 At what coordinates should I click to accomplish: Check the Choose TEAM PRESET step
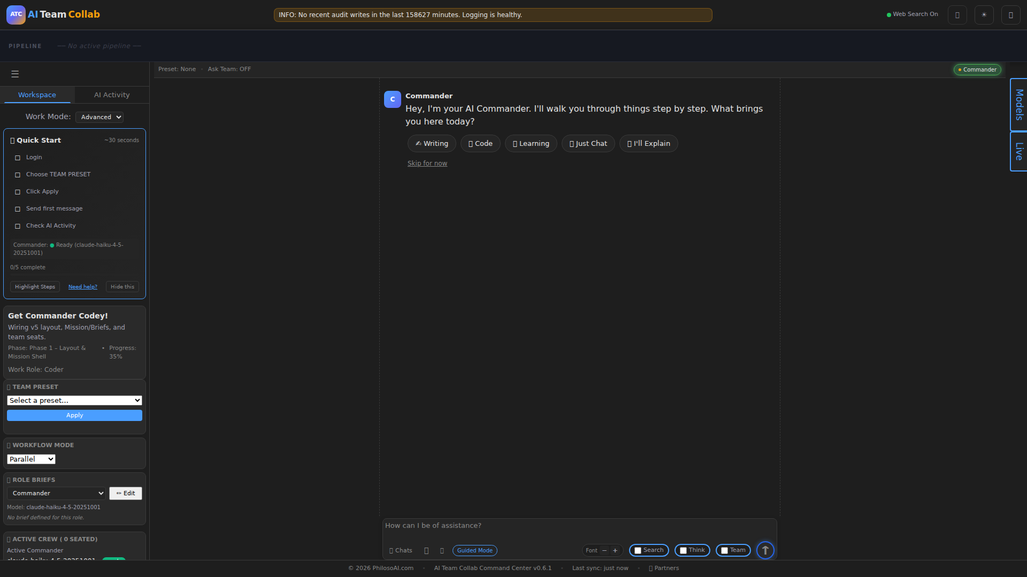pyautogui.click(x=18, y=175)
